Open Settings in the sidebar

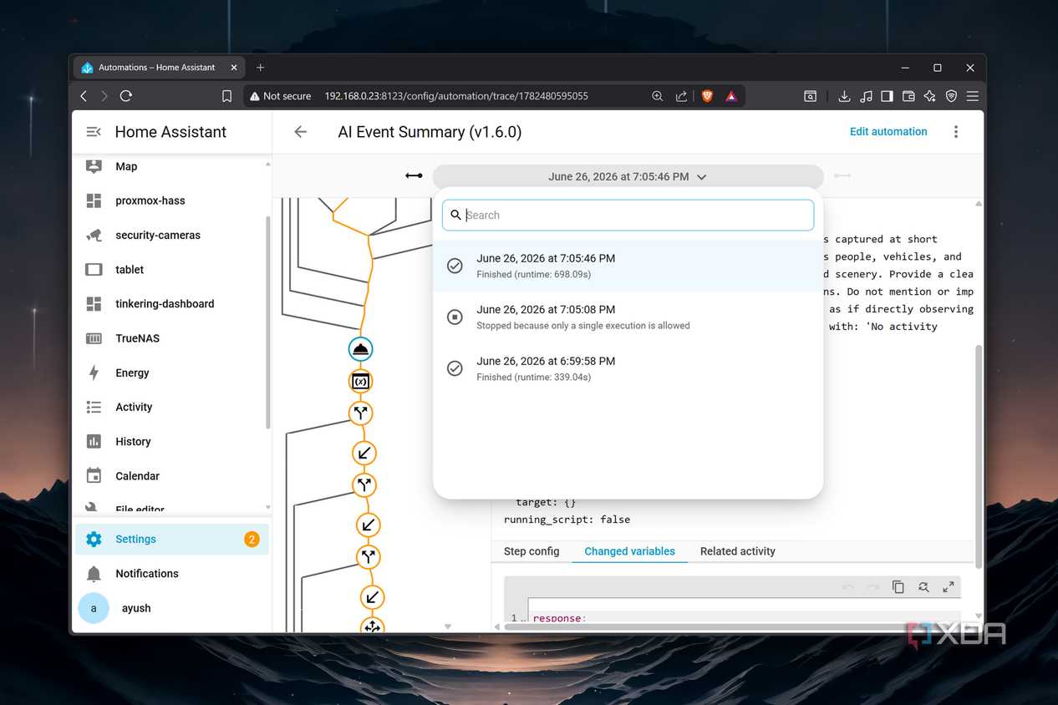click(170, 539)
